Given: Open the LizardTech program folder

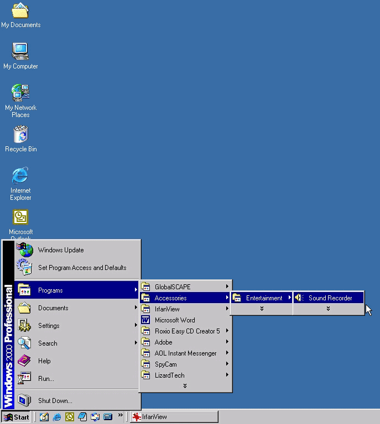Looking at the screenshot, I should 185,375.
